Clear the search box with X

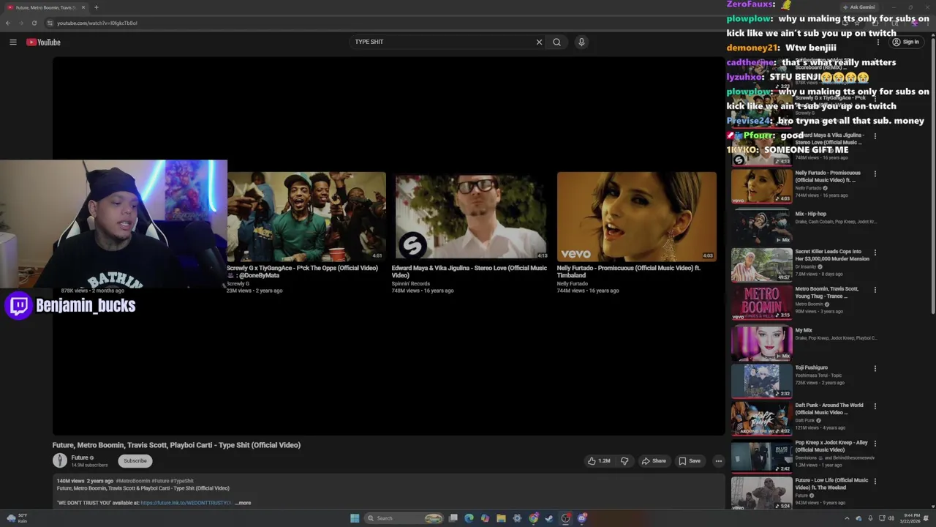pyautogui.click(x=539, y=42)
